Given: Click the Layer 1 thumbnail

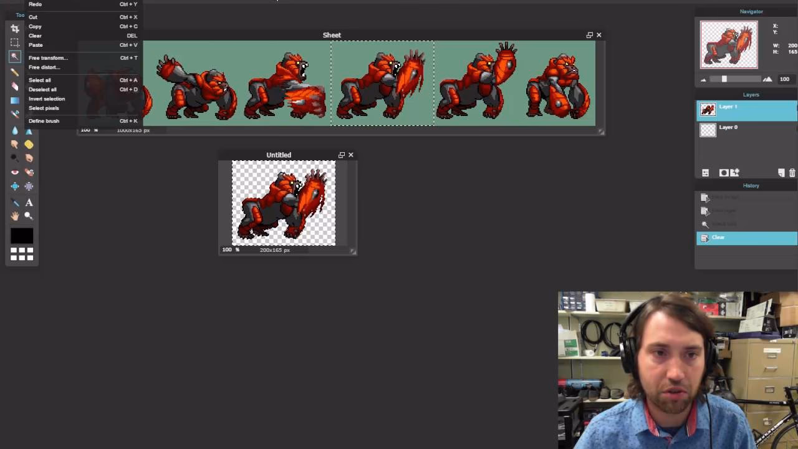Looking at the screenshot, I should [x=708, y=110].
